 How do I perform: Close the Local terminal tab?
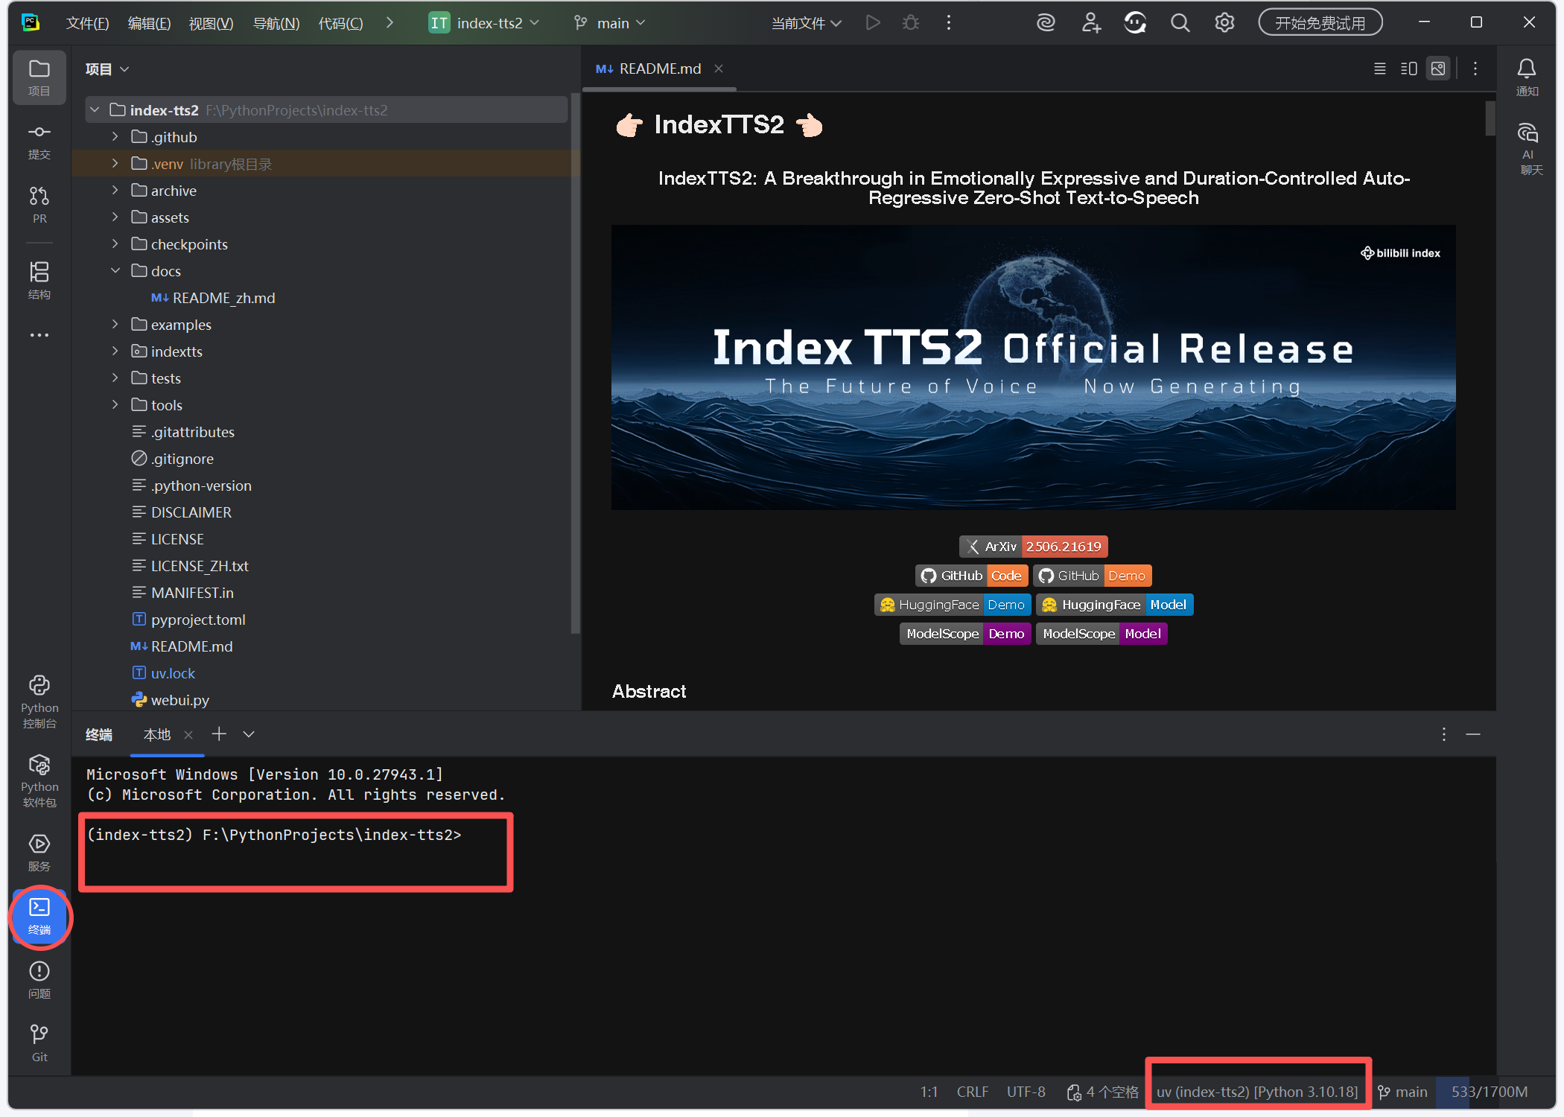point(188,735)
